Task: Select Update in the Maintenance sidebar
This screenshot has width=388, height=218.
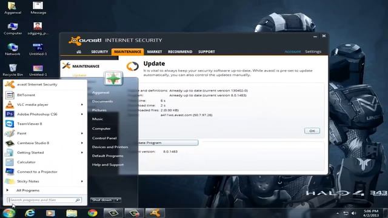Action: click(x=79, y=75)
